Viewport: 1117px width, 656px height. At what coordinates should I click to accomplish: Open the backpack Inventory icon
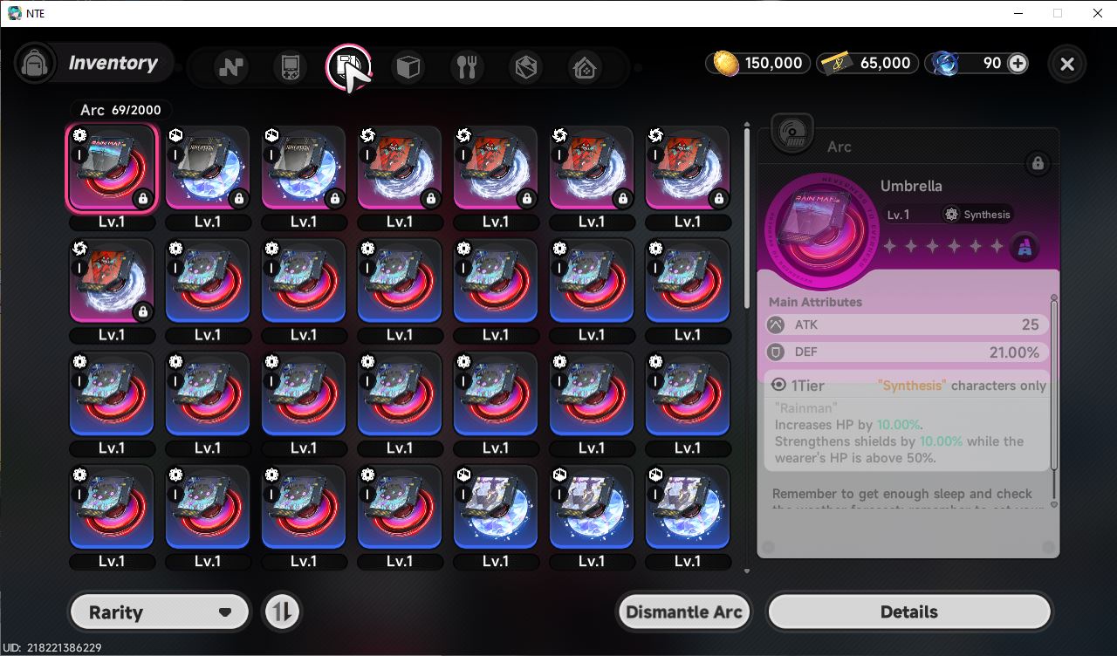[36, 64]
